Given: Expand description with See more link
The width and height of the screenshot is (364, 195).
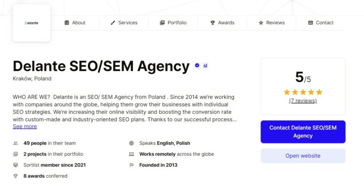Looking at the screenshot, I should (25, 126).
